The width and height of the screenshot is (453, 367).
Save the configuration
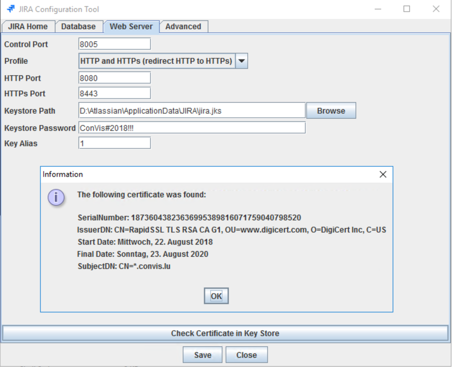click(x=203, y=355)
